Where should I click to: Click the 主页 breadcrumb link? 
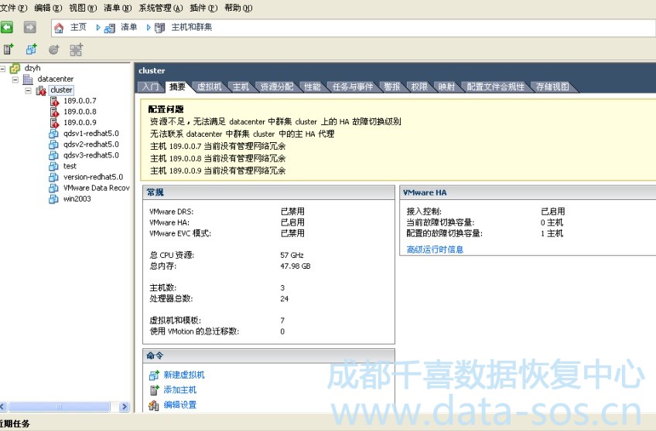point(78,28)
